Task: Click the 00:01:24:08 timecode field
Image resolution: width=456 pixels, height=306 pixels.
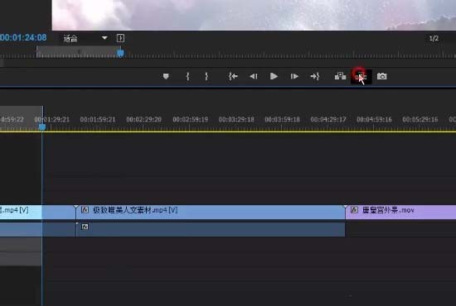Action: coord(23,37)
